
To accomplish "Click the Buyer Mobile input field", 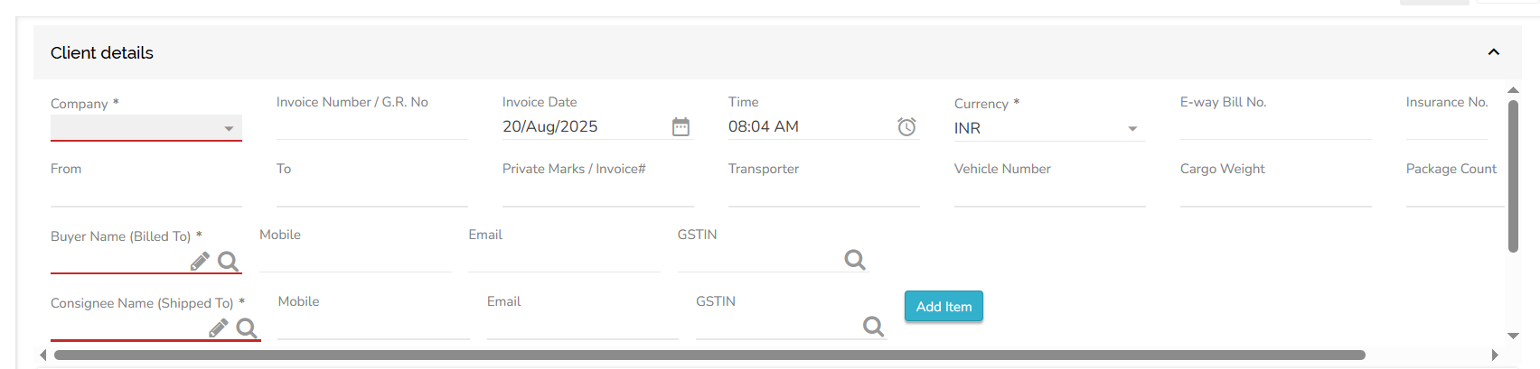I will tap(355, 259).
